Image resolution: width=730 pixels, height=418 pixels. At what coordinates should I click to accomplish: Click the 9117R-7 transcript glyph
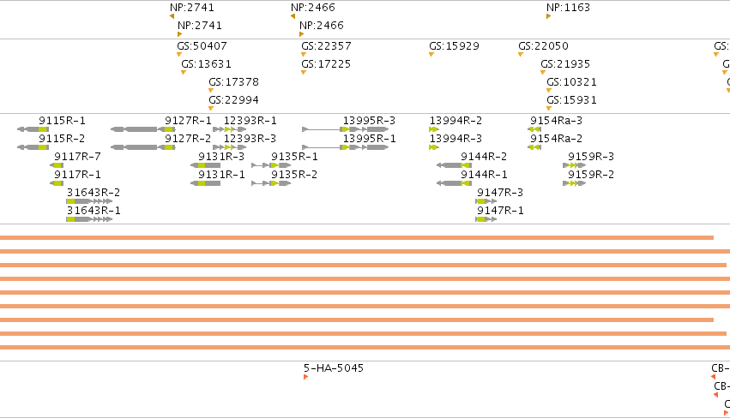pyautogui.click(x=57, y=165)
